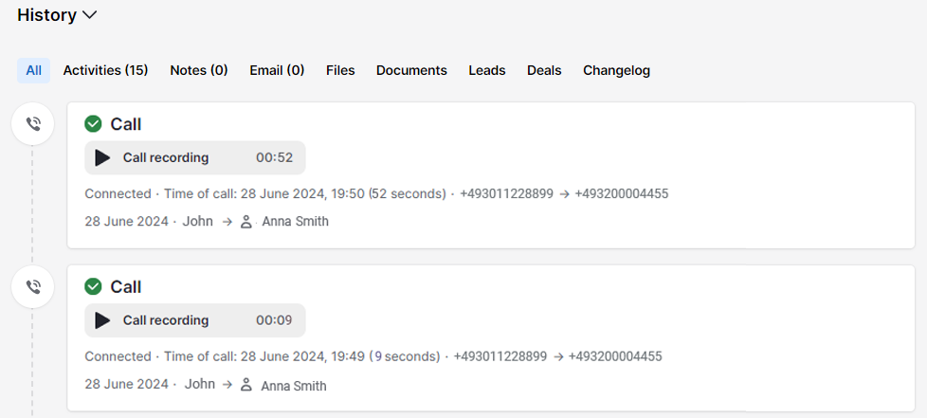Click phone icon beside first call entry
This screenshot has width=927, height=418.
pyautogui.click(x=33, y=124)
